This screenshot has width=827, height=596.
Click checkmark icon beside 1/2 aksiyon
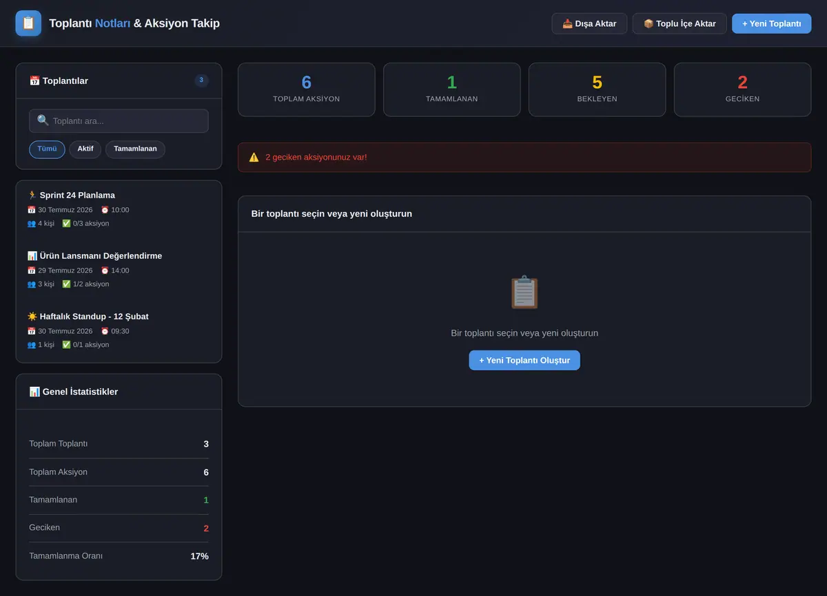(x=66, y=284)
